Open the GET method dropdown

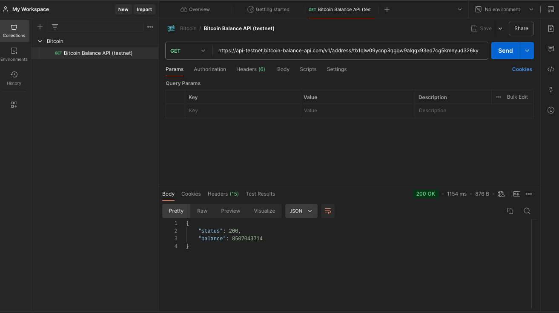pyautogui.click(x=188, y=51)
